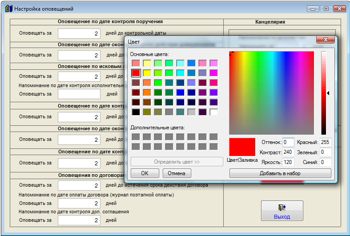Viewport: 350px width, 236px height.
Task: Click the Добавить в набор button
Action: click(x=280, y=173)
